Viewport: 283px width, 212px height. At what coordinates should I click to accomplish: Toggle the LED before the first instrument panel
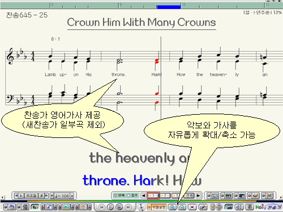click(x=209, y=196)
